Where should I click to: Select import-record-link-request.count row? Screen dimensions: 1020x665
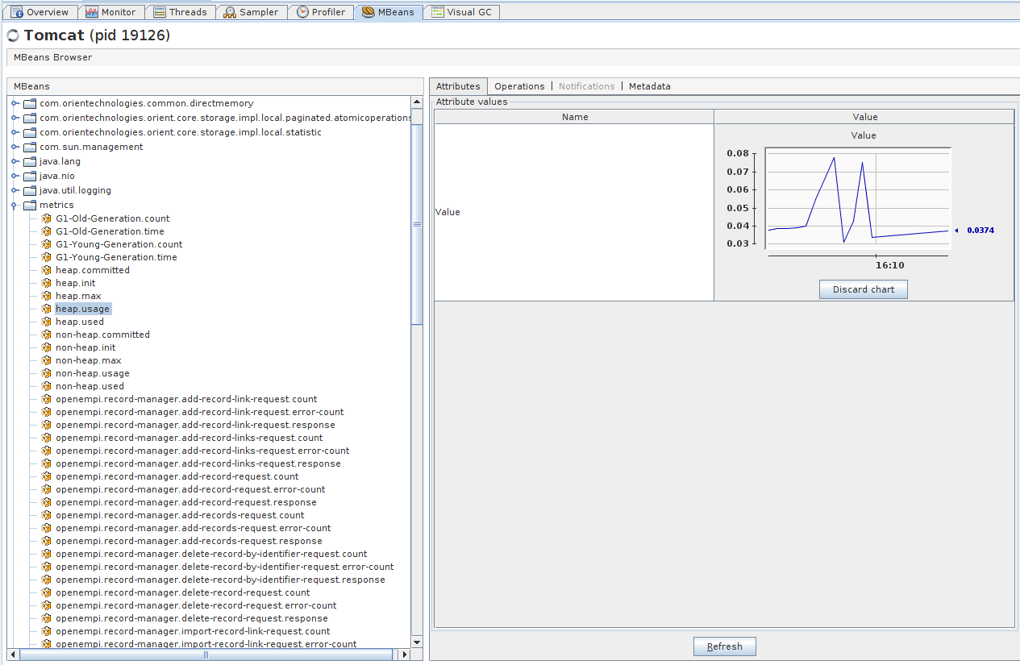point(193,631)
